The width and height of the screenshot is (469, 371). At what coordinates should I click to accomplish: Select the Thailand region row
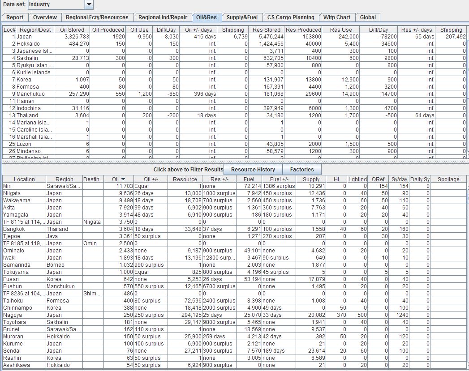click(235, 115)
